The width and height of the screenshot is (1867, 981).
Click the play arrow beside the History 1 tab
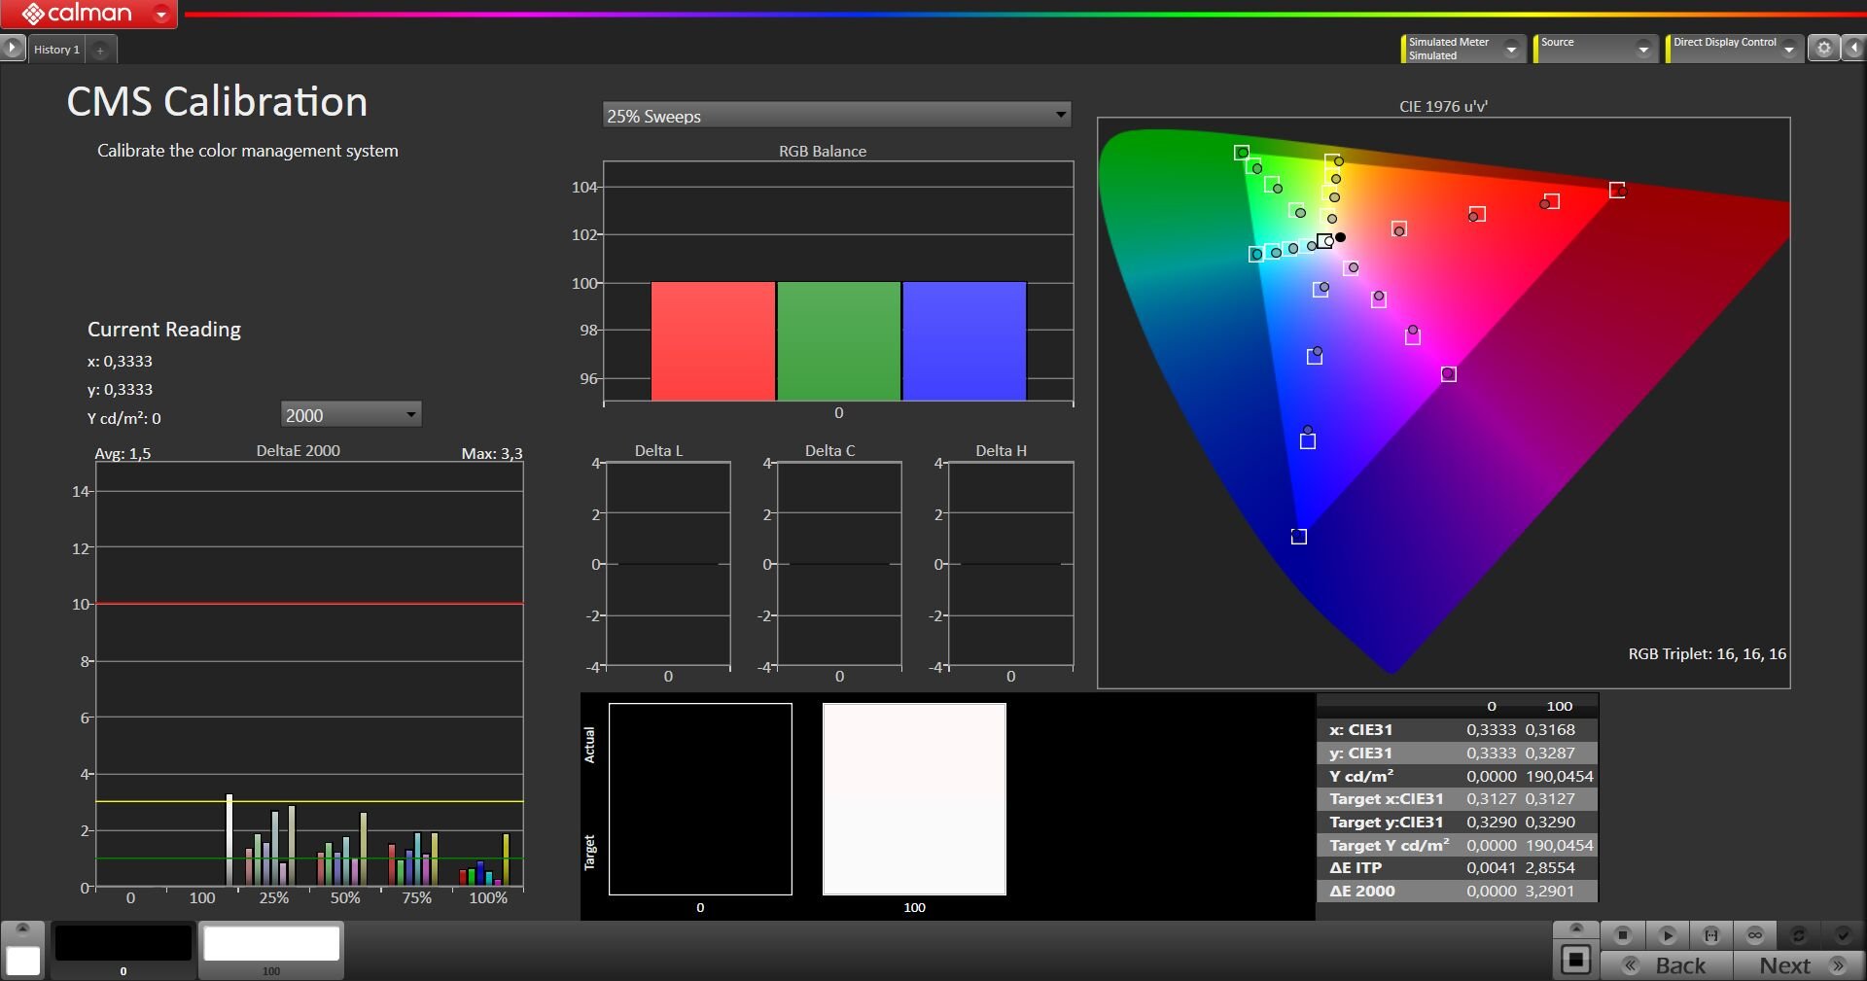click(x=12, y=48)
